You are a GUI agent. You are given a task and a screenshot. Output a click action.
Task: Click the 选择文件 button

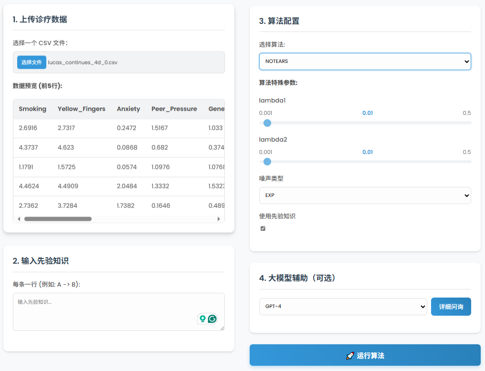pos(32,62)
